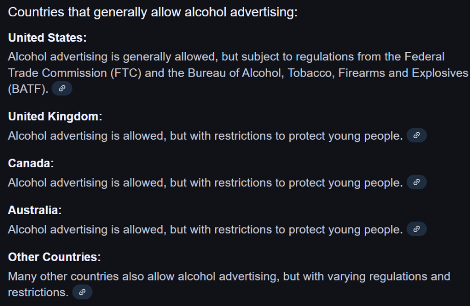This screenshot has width=470, height=306.
Task: Open the Australia citation link icon
Action: 417,229
